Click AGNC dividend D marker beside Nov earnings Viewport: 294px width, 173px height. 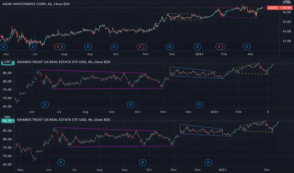coord(145,47)
